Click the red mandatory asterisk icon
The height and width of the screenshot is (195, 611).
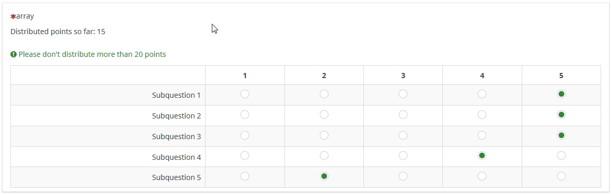pos(13,17)
